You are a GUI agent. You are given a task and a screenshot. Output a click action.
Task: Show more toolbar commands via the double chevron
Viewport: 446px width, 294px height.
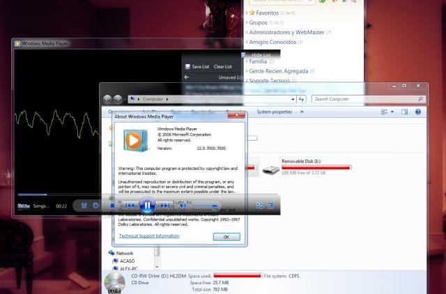pyautogui.click(x=302, y=111)
